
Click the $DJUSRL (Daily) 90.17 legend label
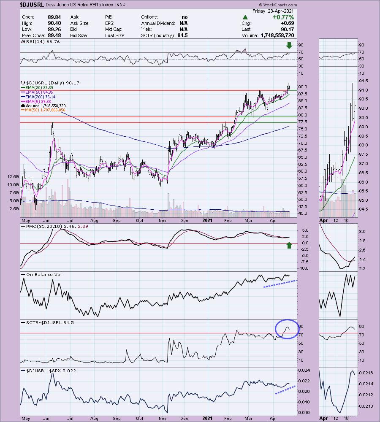tap(53, 83)
